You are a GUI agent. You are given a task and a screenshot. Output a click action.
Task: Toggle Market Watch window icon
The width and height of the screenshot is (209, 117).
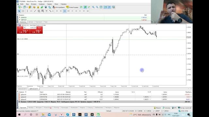tap(30, 7)
